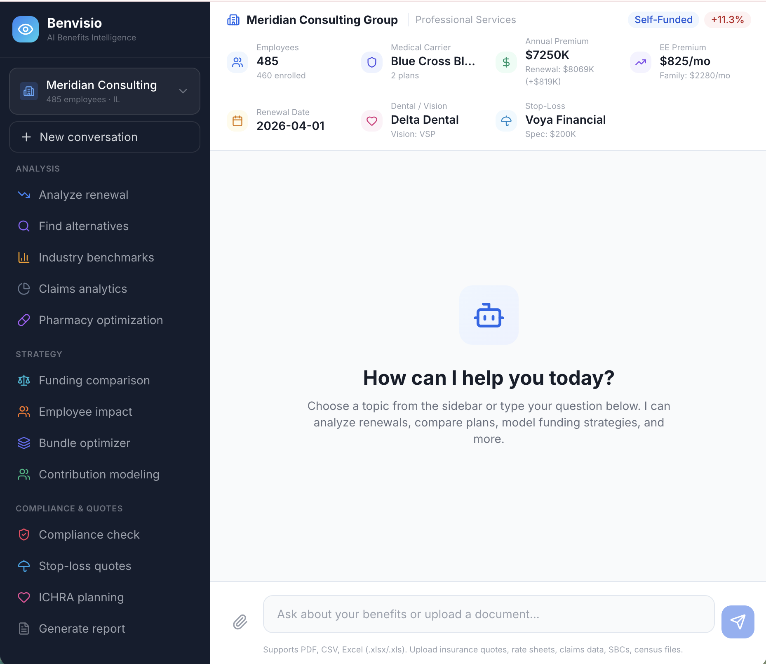Viewport: 766px width, 664px height.
Task: Click the Family: $2280/mo text
Action: click(x=695, y=75)
